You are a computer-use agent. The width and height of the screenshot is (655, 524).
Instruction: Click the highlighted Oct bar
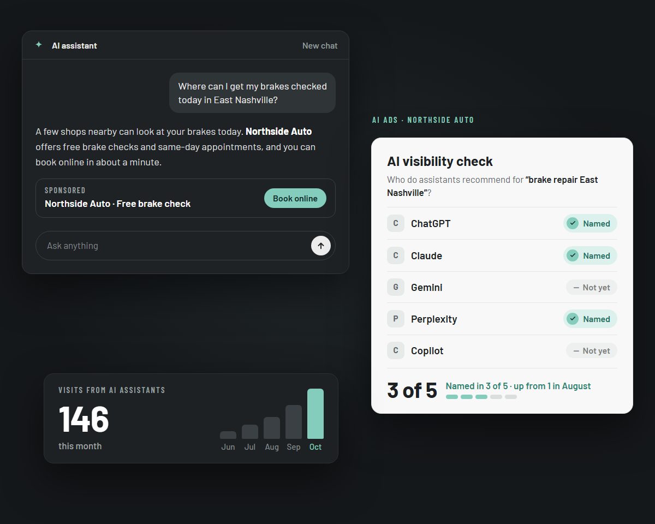tap(315, 414)
